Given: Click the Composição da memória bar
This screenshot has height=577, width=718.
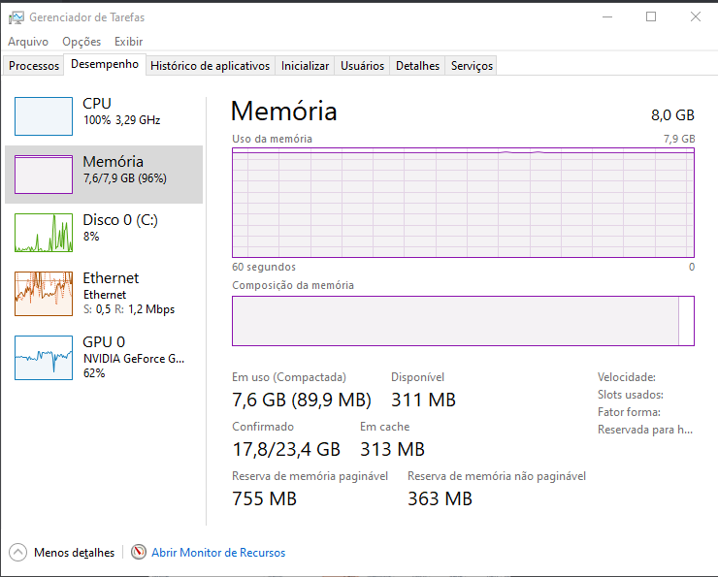Looking at the screenshot, I should pos(463,321).
